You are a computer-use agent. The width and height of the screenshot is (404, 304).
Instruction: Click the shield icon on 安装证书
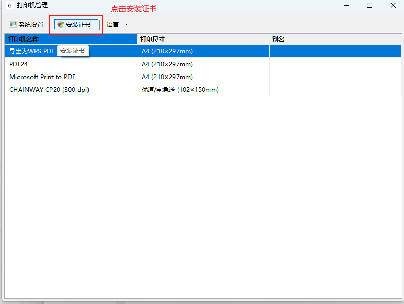pos(60,25)
